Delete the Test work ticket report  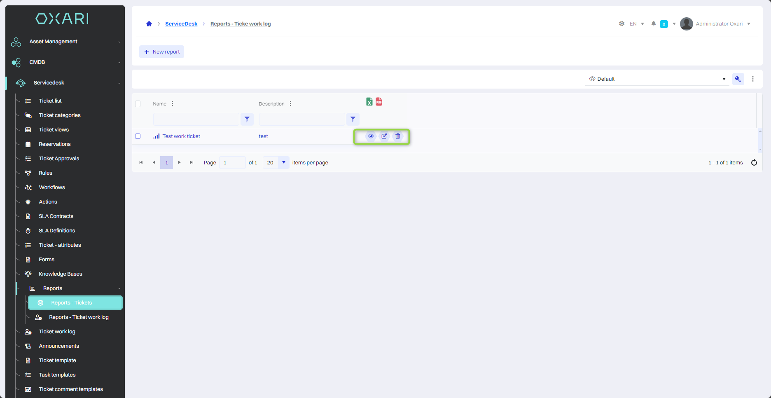pyautogui.click(x=398, y=136)
